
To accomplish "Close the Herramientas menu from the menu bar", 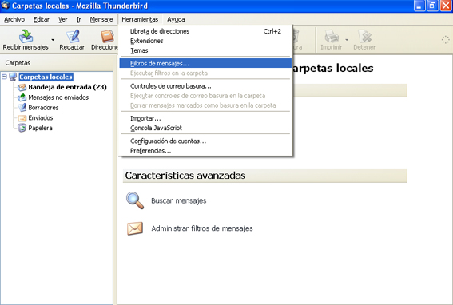I will [140, 19].
